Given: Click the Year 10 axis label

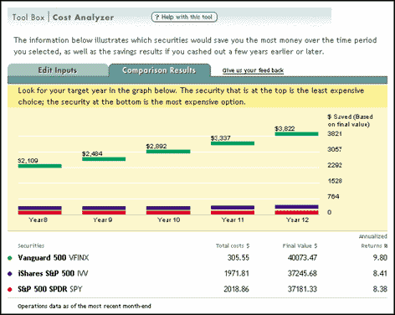Looking at the screenshot, I should 169,219.
